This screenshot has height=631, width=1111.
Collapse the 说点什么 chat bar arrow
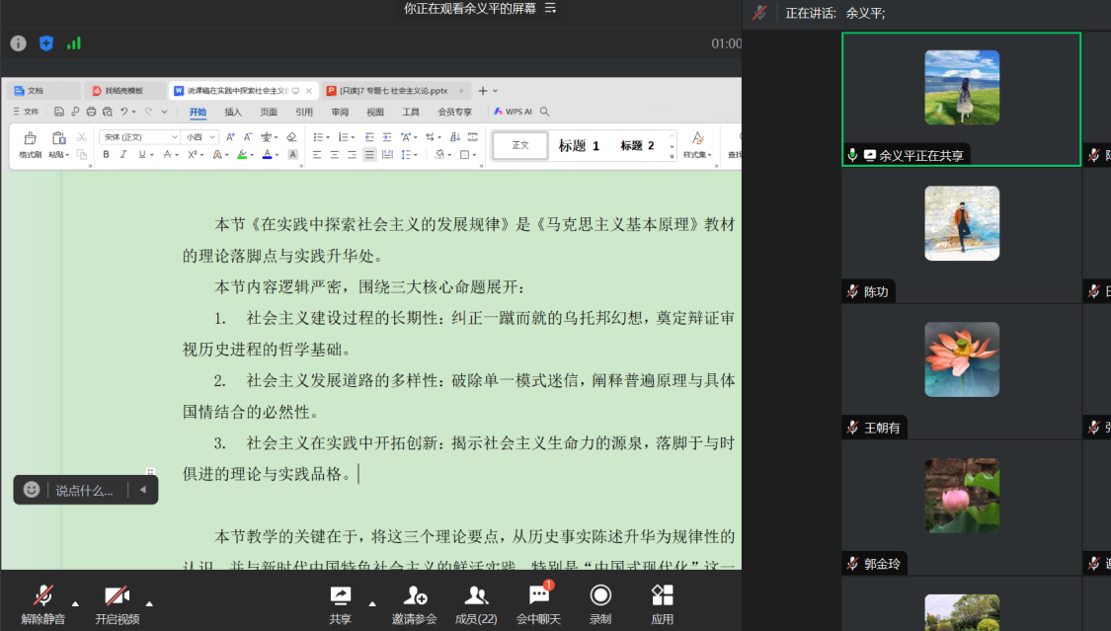click(x=143, y=490)
